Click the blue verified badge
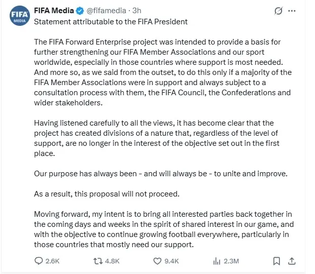The height and width of the screenshot is (274, 315). 80,11
